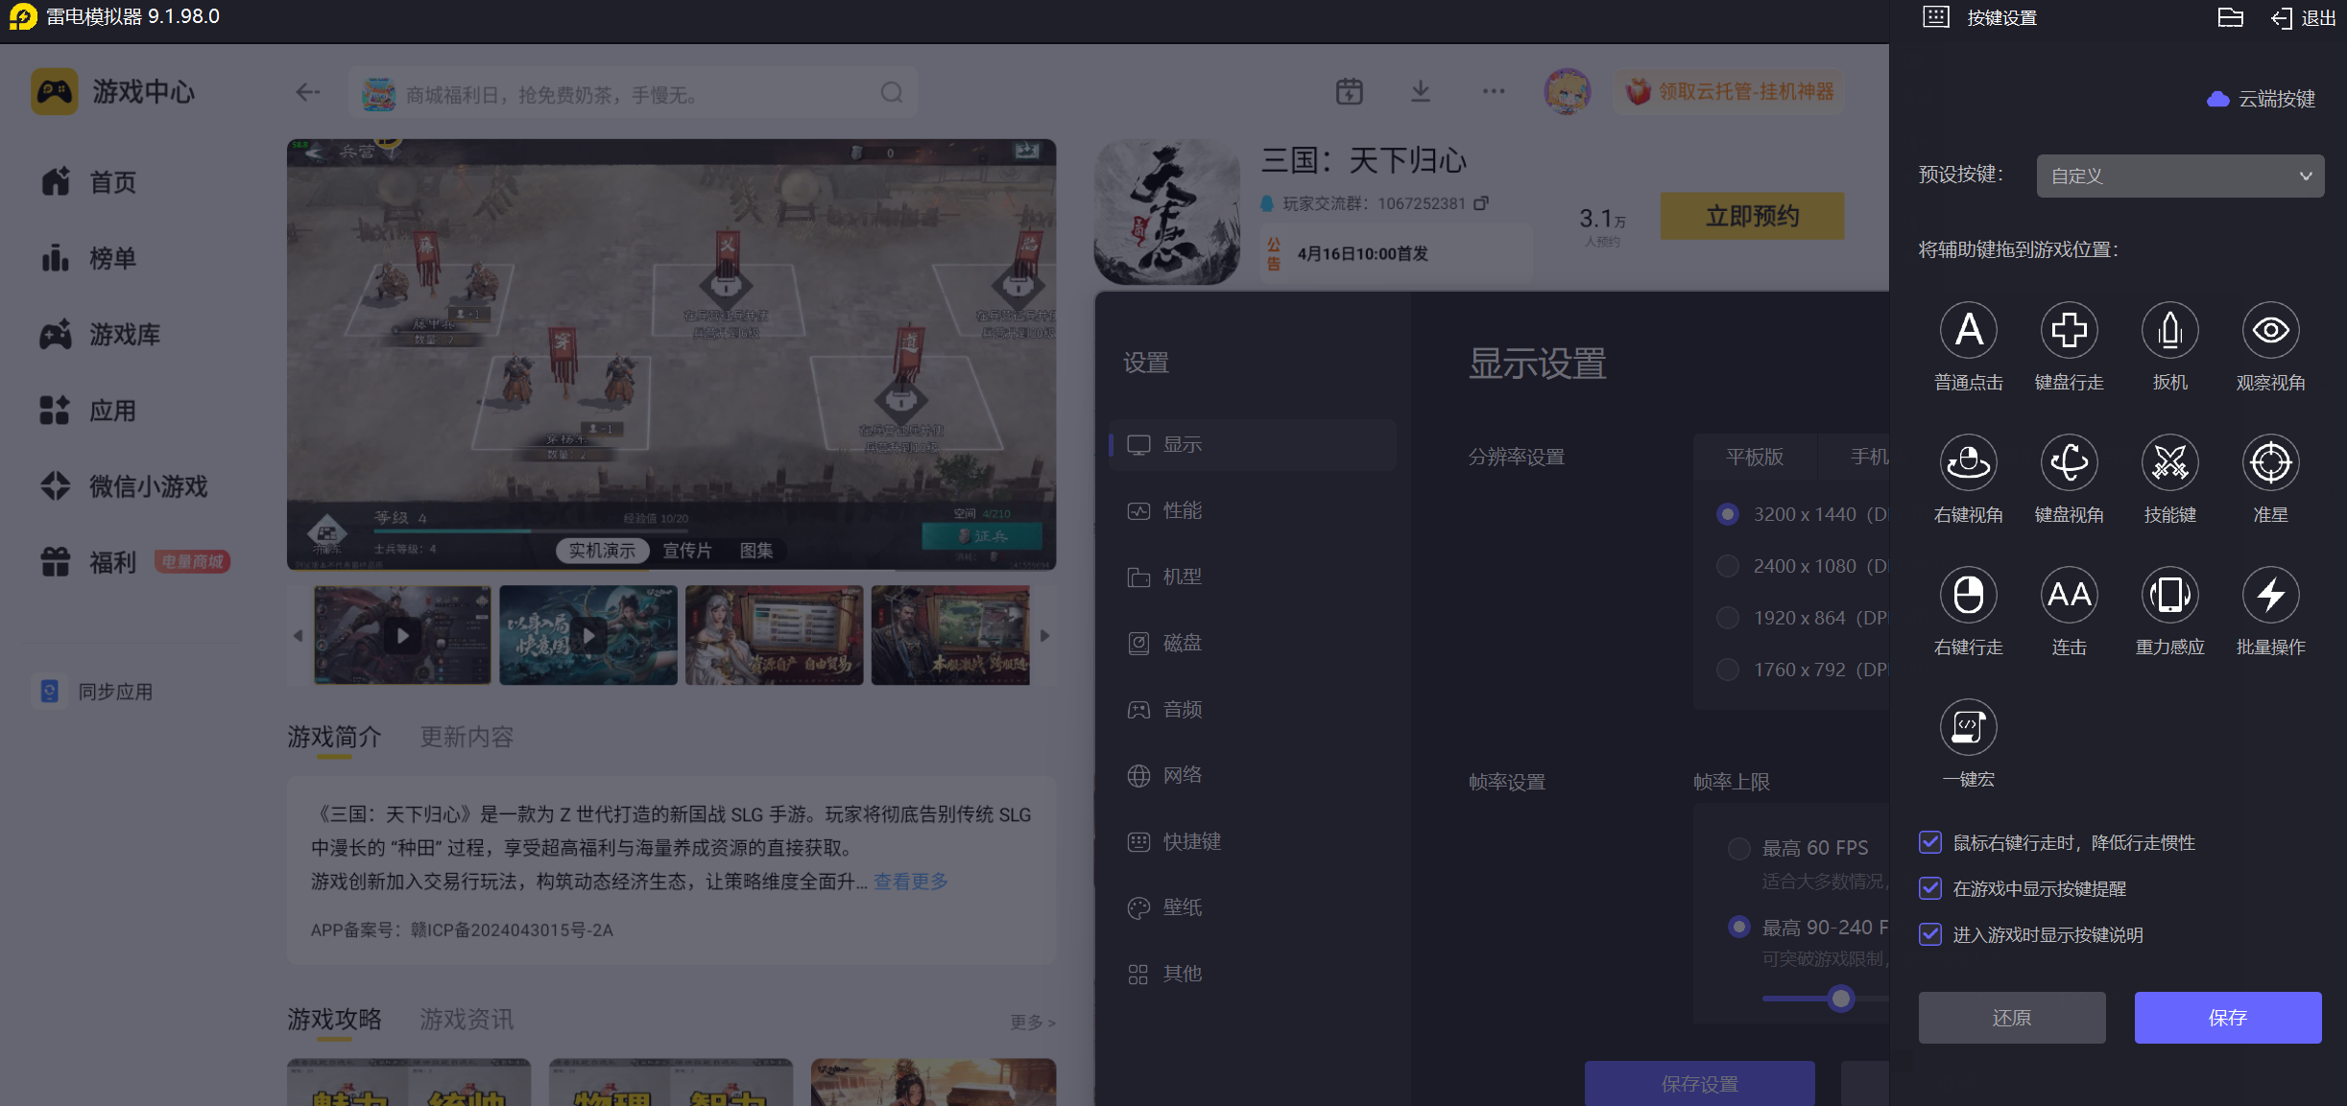Select the 准星 crosshair icon
2347x1106 pixels.
click(2270, 463)
